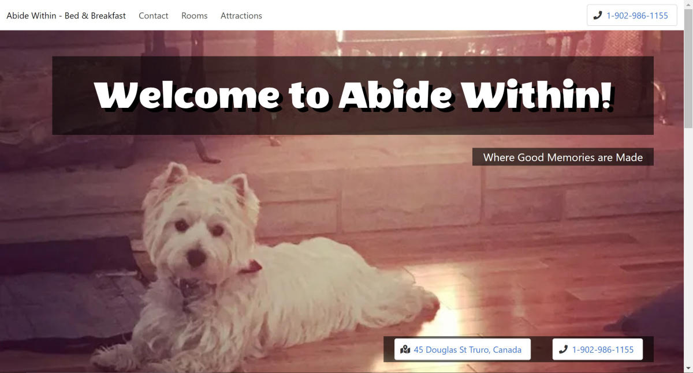This screenshot has height=373, width=693.
Task: Call 1-902-986-1155 using the top-right button
Action: [632, 16]
